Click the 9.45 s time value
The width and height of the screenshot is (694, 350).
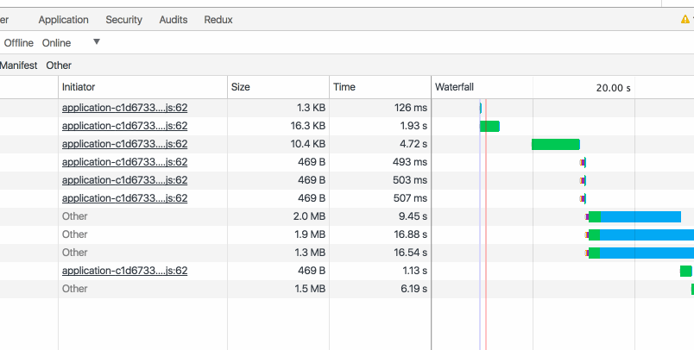(x=413, y=216)
